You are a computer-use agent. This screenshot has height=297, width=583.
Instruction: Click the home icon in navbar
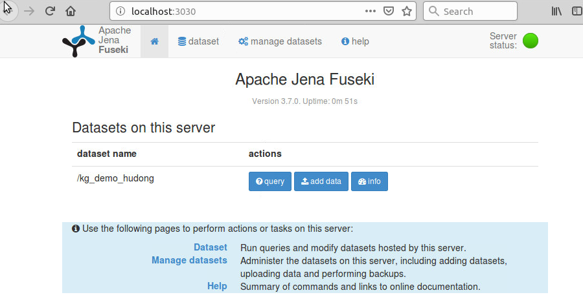(154, 41)
